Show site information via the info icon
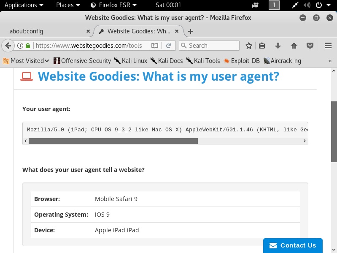 click(20, 46)
